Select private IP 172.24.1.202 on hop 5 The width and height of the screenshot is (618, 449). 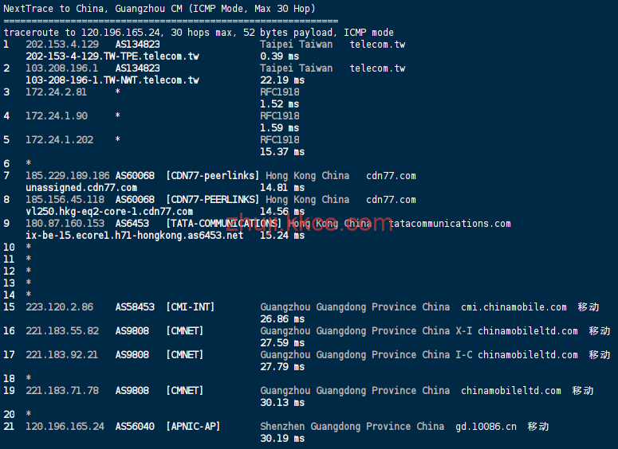click(59, 140)
